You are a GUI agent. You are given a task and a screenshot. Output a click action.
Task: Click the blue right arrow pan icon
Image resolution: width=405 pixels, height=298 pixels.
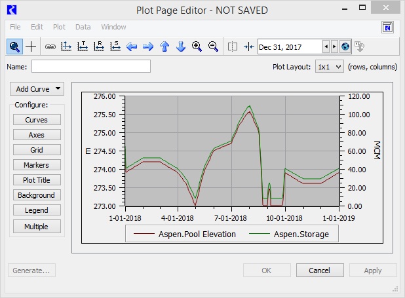click(x=148, y=47)
